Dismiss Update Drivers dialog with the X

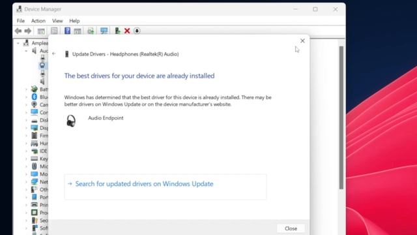[302, 40]
